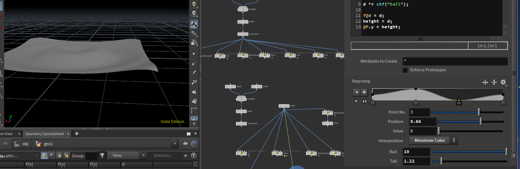Click the Tall slider handle
The height and width of the screenshot is (169, 520).
point(441,161)
